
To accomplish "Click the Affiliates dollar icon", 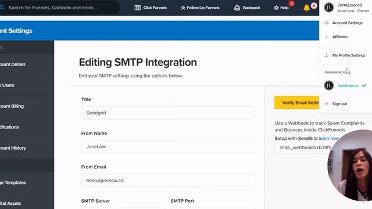I will [x=327, y=37].
